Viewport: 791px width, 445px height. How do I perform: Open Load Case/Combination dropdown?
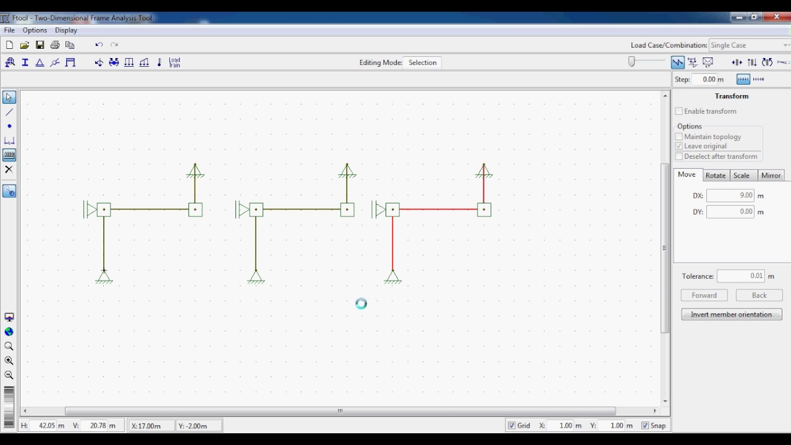click(749, 45)
